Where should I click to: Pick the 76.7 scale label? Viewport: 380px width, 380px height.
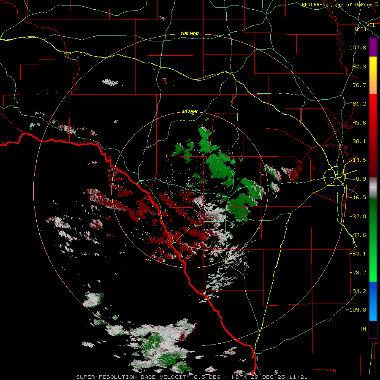point(359,85)
